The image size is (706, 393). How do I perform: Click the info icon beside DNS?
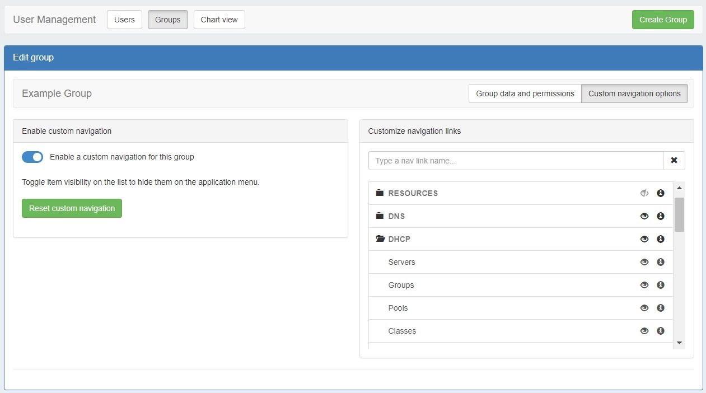[x=661, y=216]
